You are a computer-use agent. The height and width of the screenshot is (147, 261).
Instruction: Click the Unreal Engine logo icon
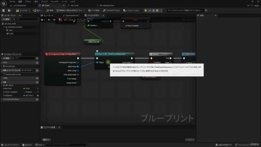(x=4, y=3)
